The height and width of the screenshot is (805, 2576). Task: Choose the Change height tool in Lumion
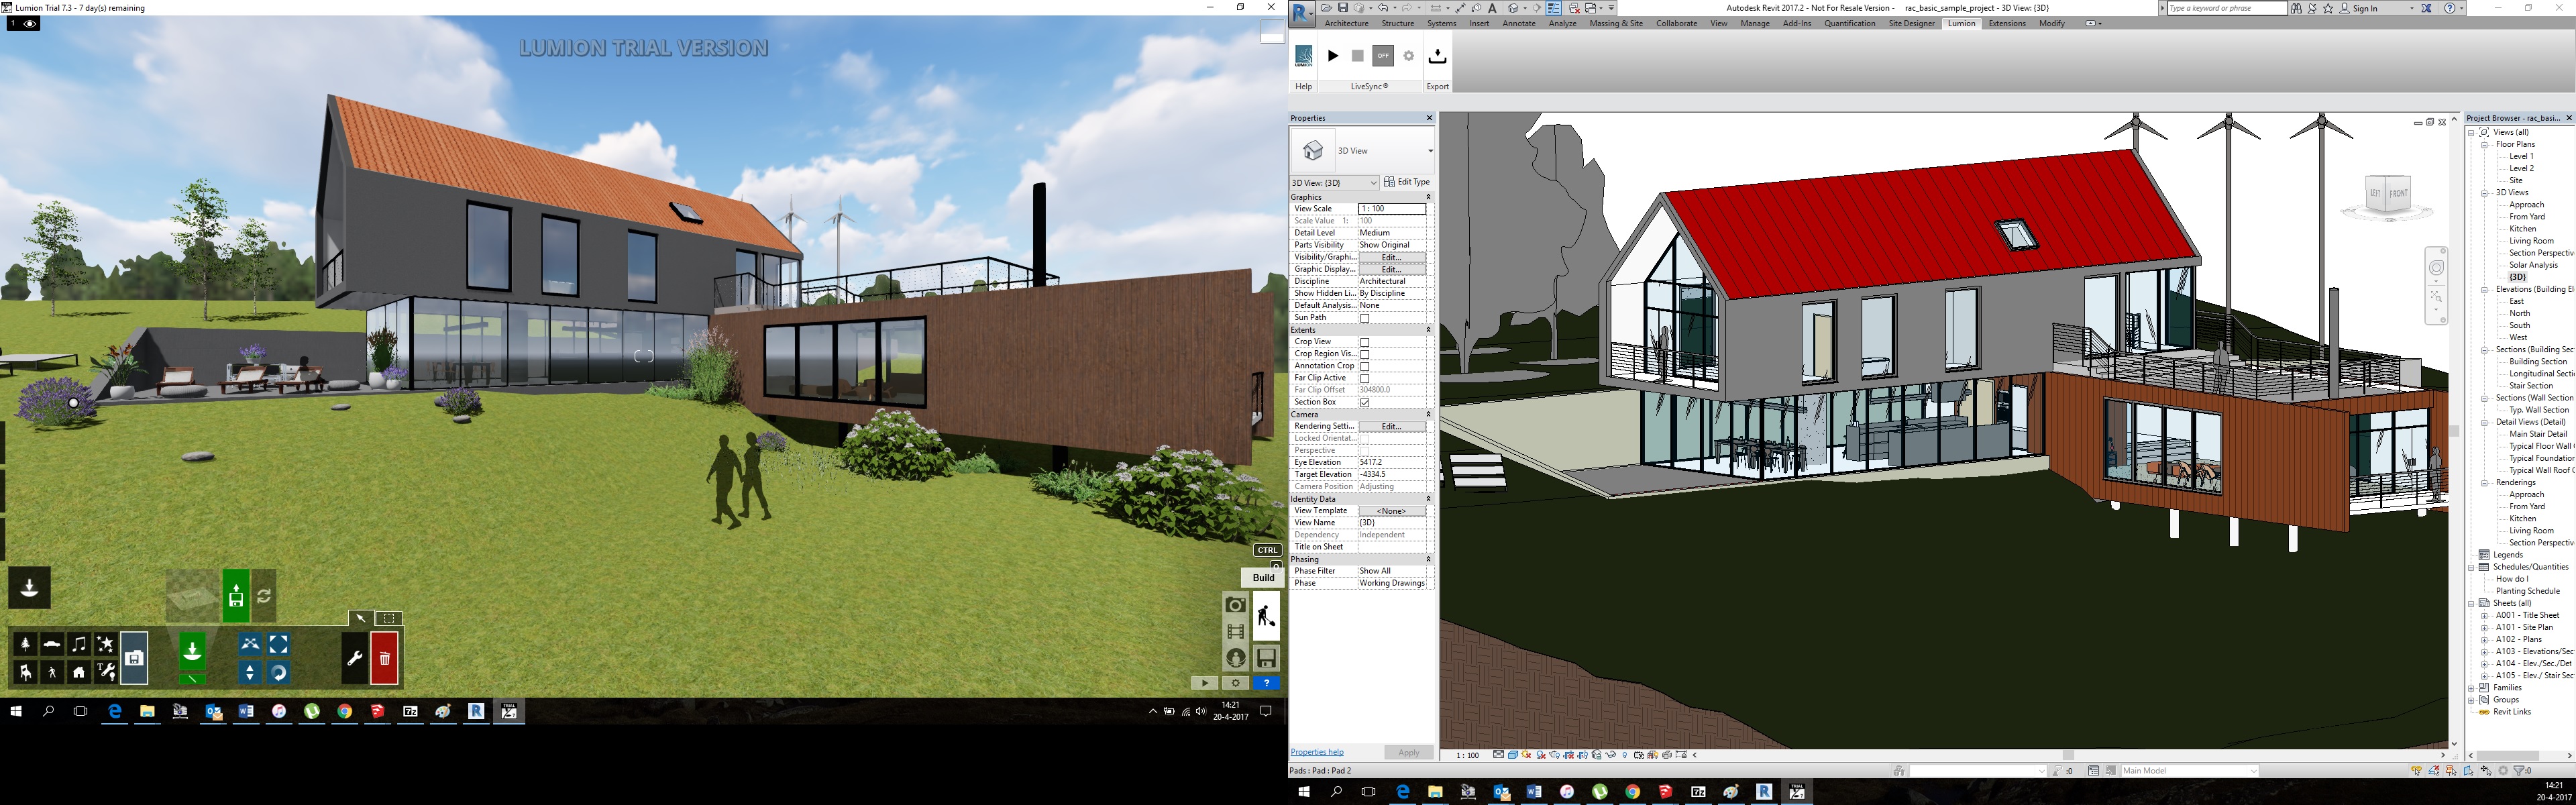coord(250,672)
